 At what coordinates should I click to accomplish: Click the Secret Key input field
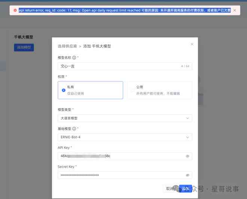click(x=125, y=175)
